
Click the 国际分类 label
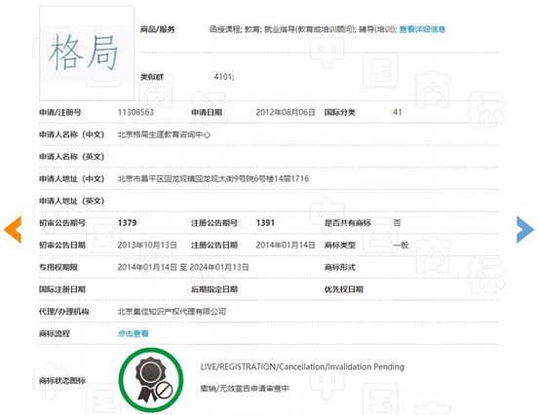[x=339, y=112]
